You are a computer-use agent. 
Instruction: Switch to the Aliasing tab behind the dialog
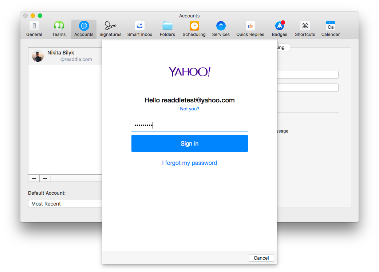point(282,47)
